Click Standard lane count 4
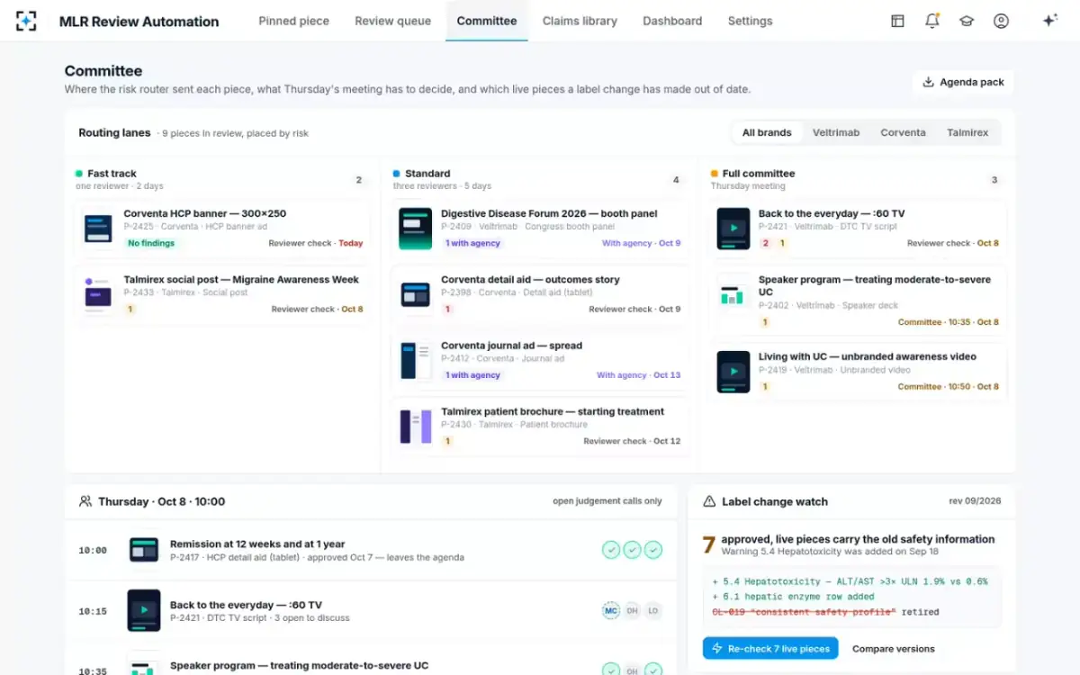Viewport: 1080px width, 675px height. (676, 180)
